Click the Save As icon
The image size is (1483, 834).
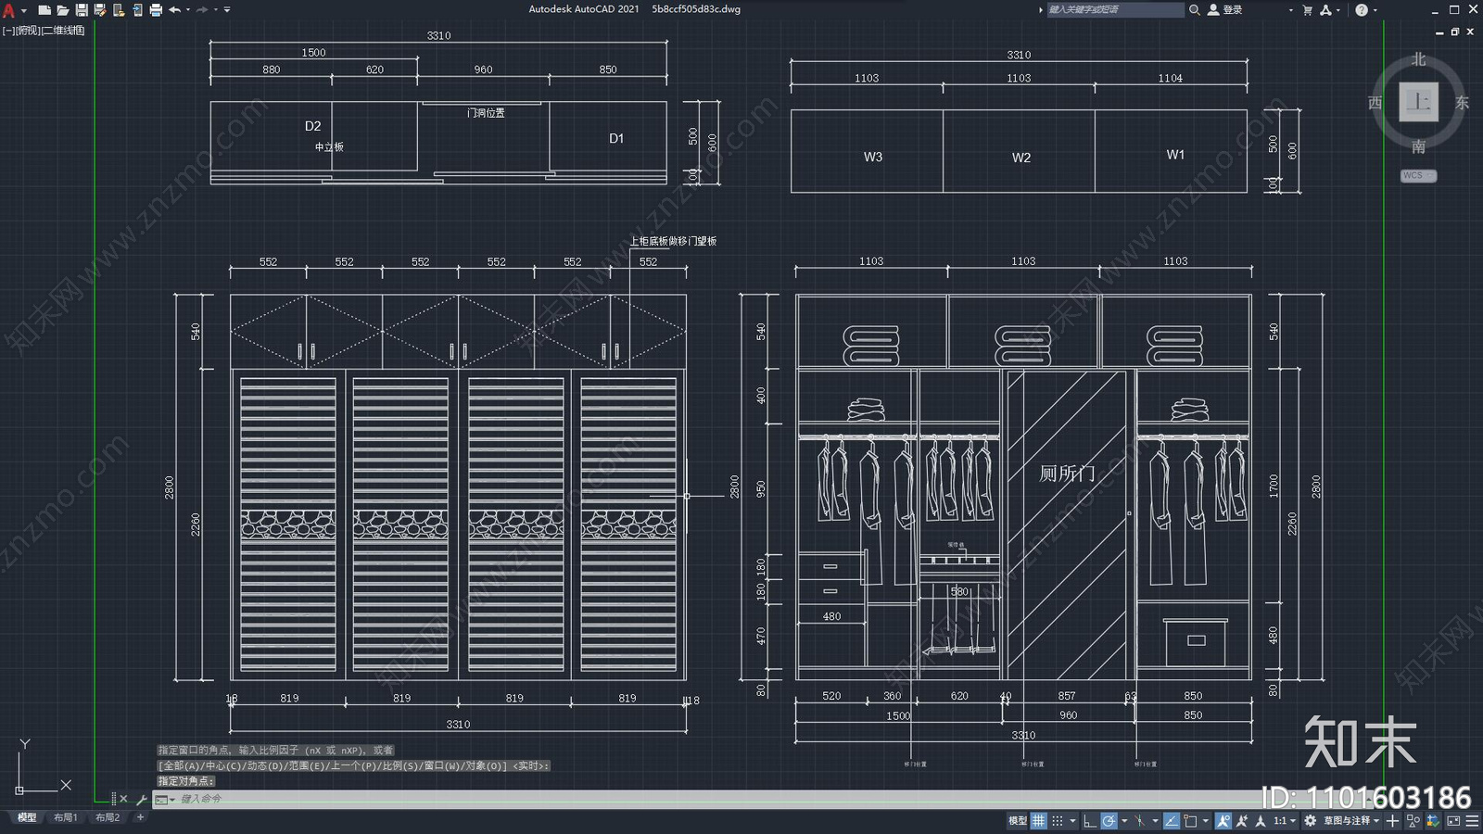point(100,10)
